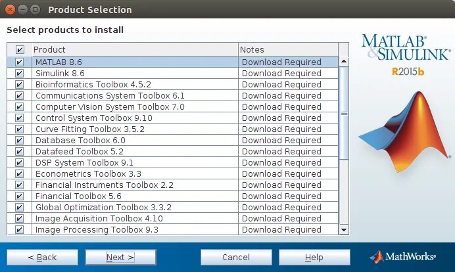Uncheck the Simulink 8.6 checkbox
455x272 pixels.
click(x=20, y=73)
